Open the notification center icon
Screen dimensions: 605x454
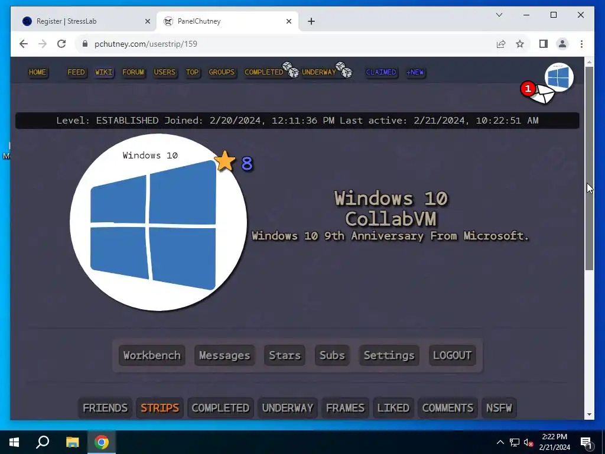pos(586,443)
